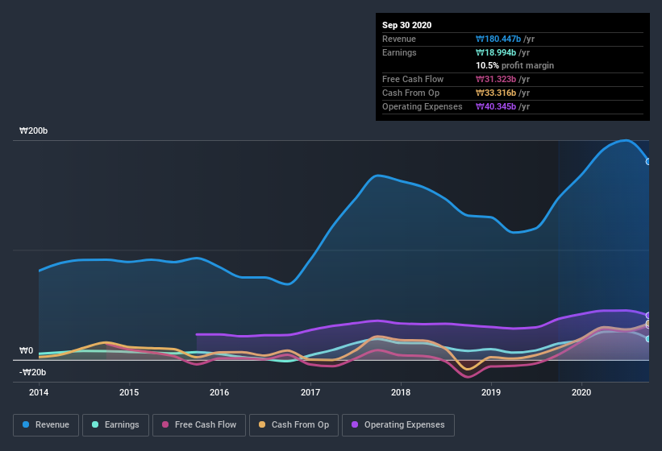Click the 2018 x-axis label
Screen dimensions: 662x451
[400, 392]
